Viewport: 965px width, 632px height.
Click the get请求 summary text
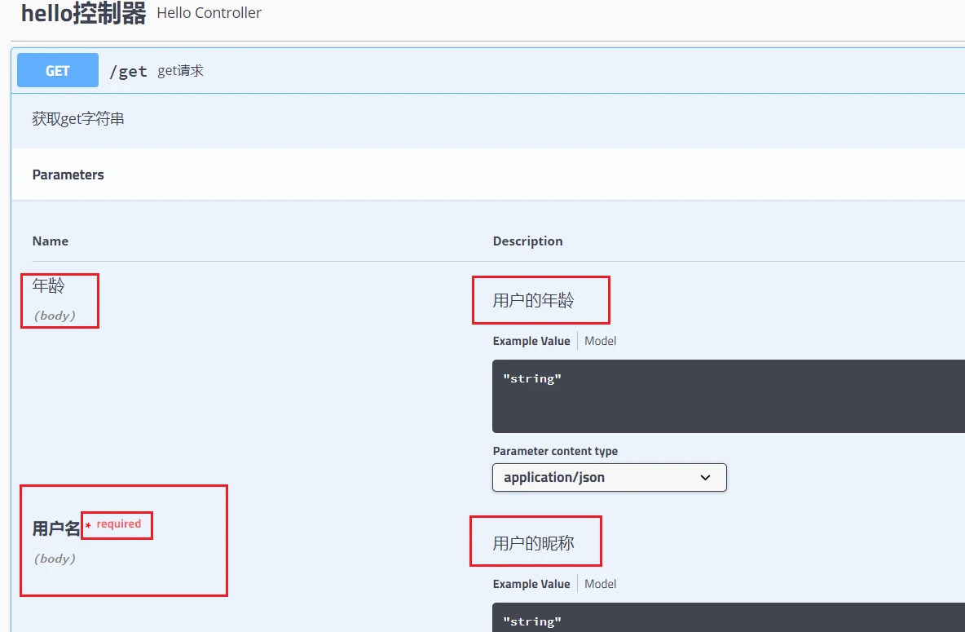point(180,71)
